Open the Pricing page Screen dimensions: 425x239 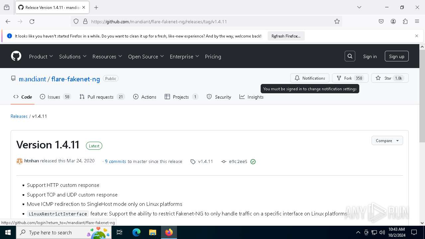tap(213, 56)
